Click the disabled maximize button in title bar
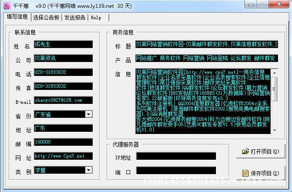292x192 pixels. pyautogui.click(x=263, y=4)
